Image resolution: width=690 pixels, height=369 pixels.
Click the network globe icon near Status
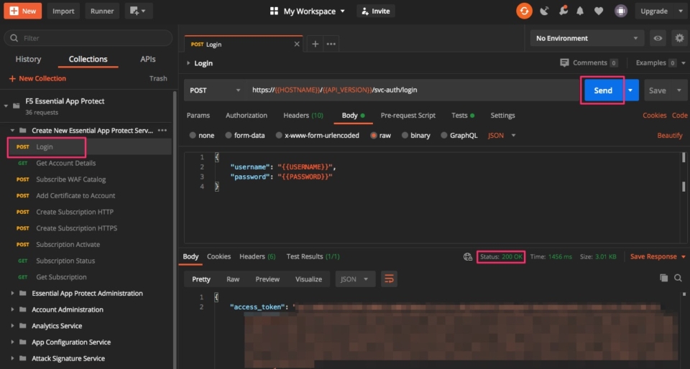pos(468,256)
